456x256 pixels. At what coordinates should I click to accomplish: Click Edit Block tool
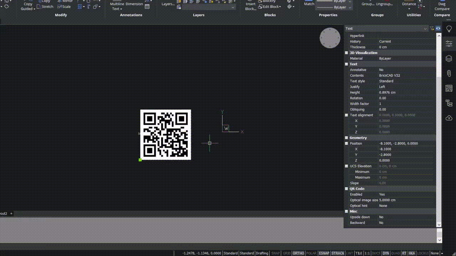click(x=269, y=6)
